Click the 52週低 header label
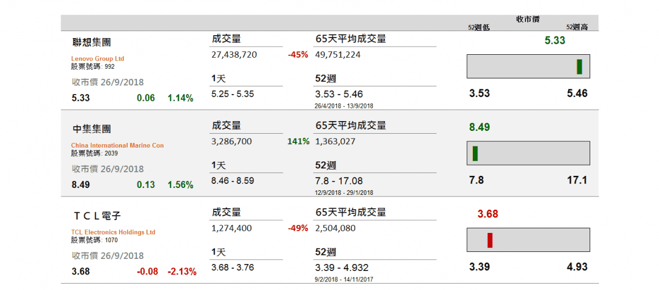This screenshot has width=659, height=290. [479, 27]
